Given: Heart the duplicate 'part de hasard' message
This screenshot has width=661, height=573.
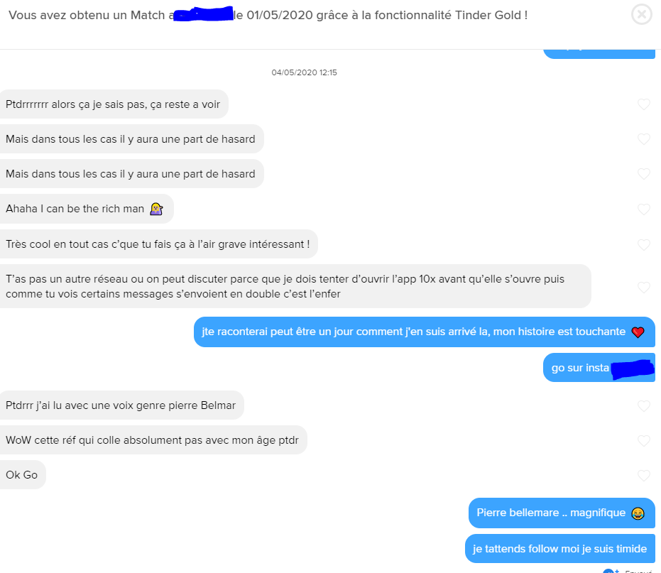Looking at the screenshot, I should click(x=644, y=174).
